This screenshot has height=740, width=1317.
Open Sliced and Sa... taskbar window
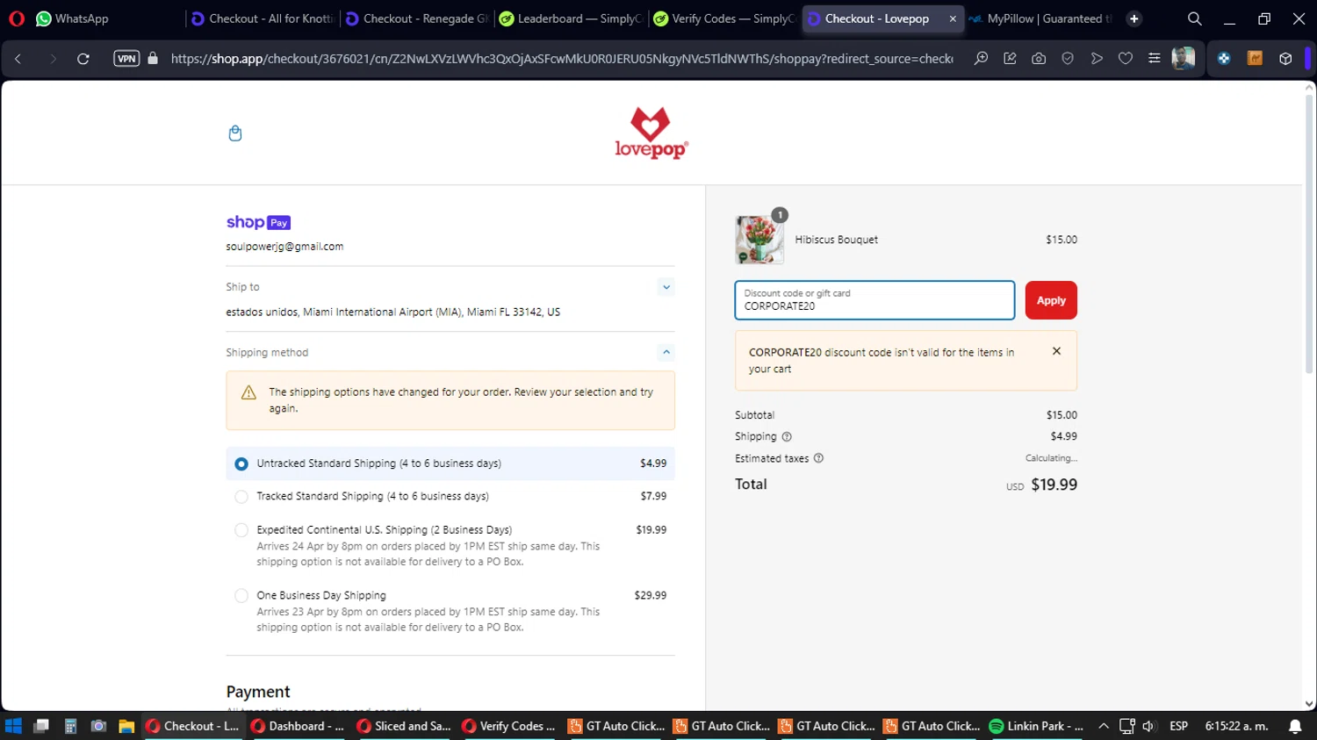pos(404,726)
